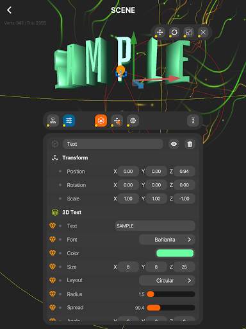Toggle keyframe dot beside Font
The image size is (246, 329).
[60, 240]
